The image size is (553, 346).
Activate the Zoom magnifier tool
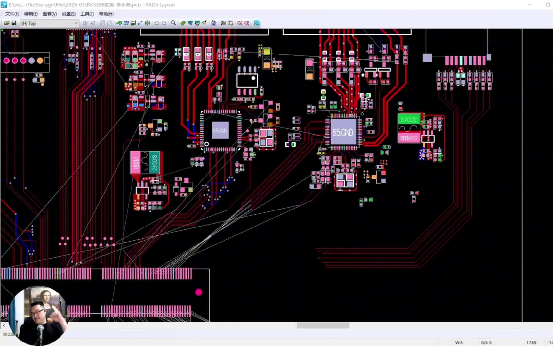[x=173, y=23]
